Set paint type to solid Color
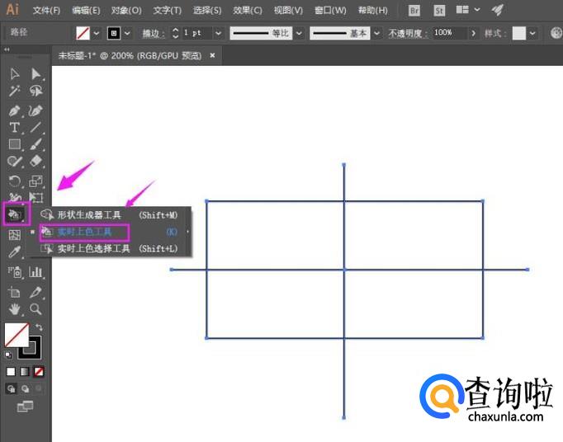563x442 pixels. point(11,372)
